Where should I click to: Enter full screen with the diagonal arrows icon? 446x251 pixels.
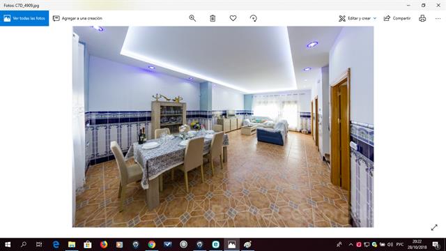point(434,227)
